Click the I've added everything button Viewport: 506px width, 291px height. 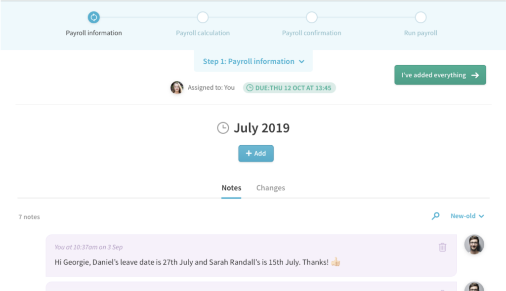pos(440,75)
